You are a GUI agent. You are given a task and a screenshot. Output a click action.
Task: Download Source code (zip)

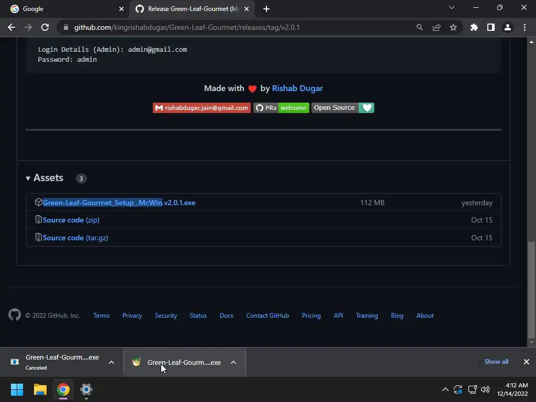(x=71, y=220)
